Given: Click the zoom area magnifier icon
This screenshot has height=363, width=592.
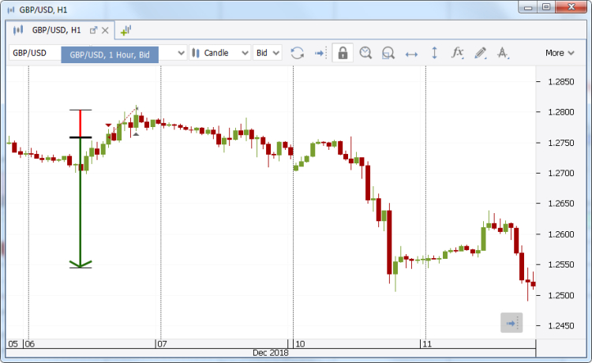Looking at the screenshot, I should click(x=388, y=53).
